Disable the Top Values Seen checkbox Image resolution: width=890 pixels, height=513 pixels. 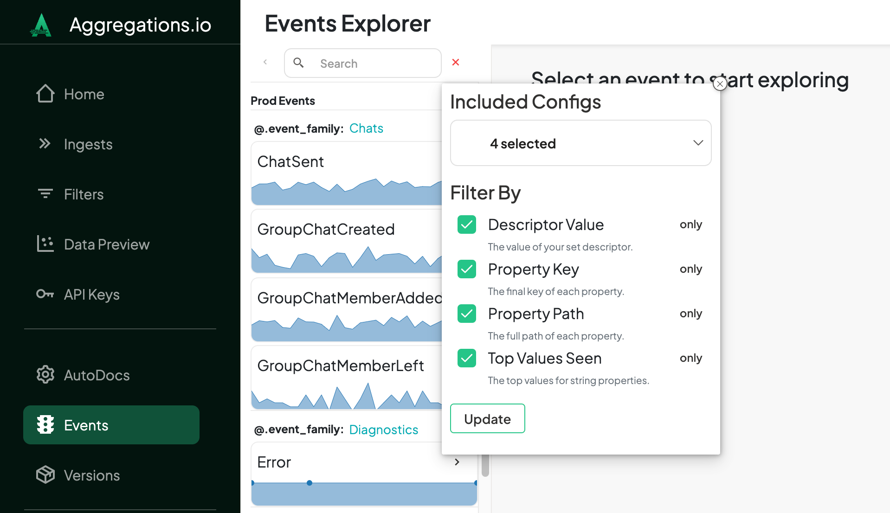click(x=467, y=358)
